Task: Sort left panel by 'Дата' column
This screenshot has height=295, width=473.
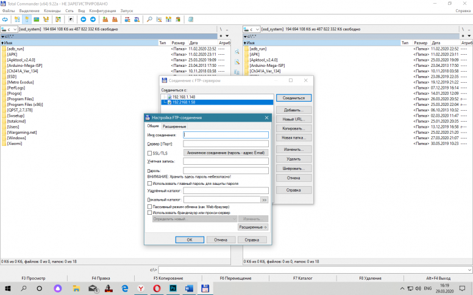Action: click(x=203, y=43)
